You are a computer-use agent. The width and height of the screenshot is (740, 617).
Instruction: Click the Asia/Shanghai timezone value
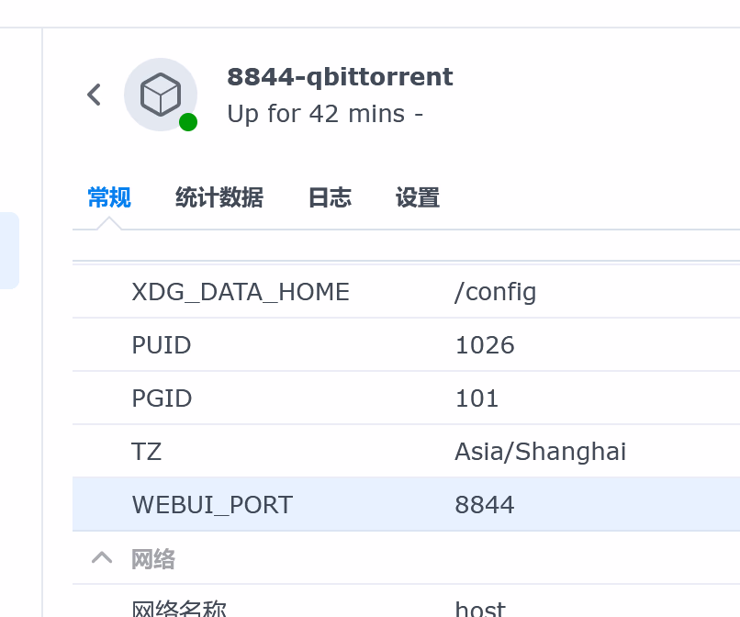540,452
